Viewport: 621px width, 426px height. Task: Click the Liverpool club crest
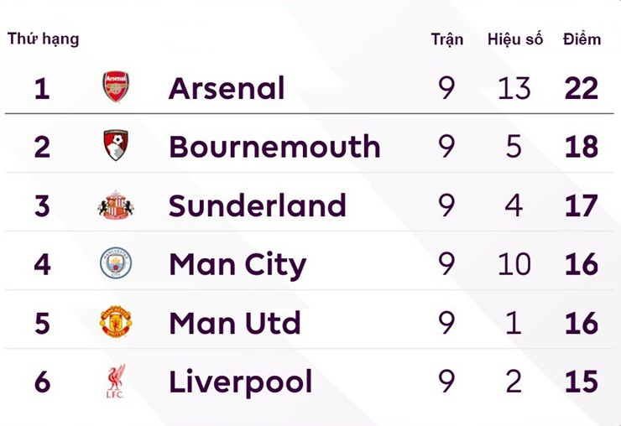116,382
